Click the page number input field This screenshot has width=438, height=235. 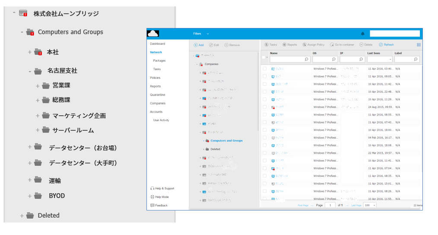[330, 205]
